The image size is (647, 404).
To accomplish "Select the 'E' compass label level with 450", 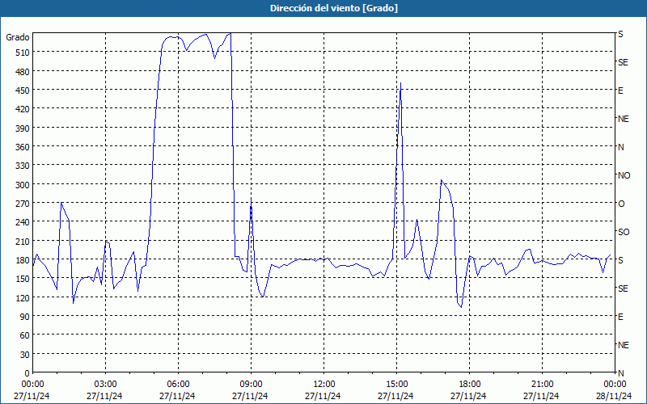I will [x=620, y=90].
